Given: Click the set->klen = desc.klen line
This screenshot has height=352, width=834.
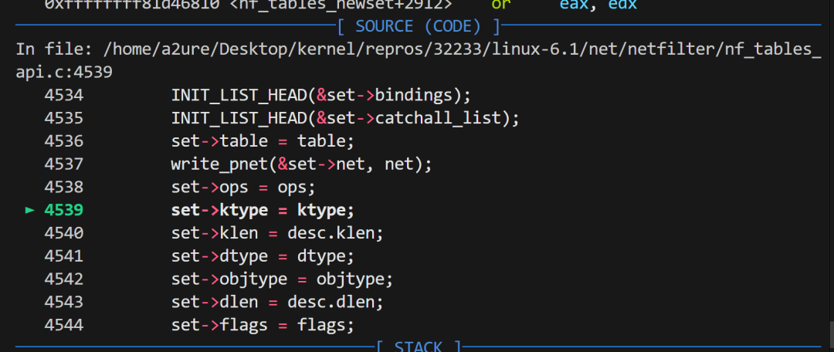Looking at the screenshot, I should pyautogui.click(x=277, y=232).
